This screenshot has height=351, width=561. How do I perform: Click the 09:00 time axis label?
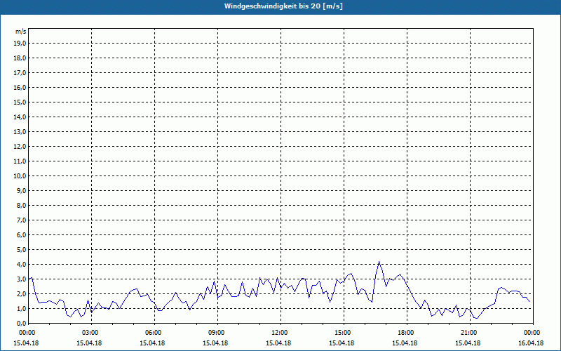coord(217,333)
